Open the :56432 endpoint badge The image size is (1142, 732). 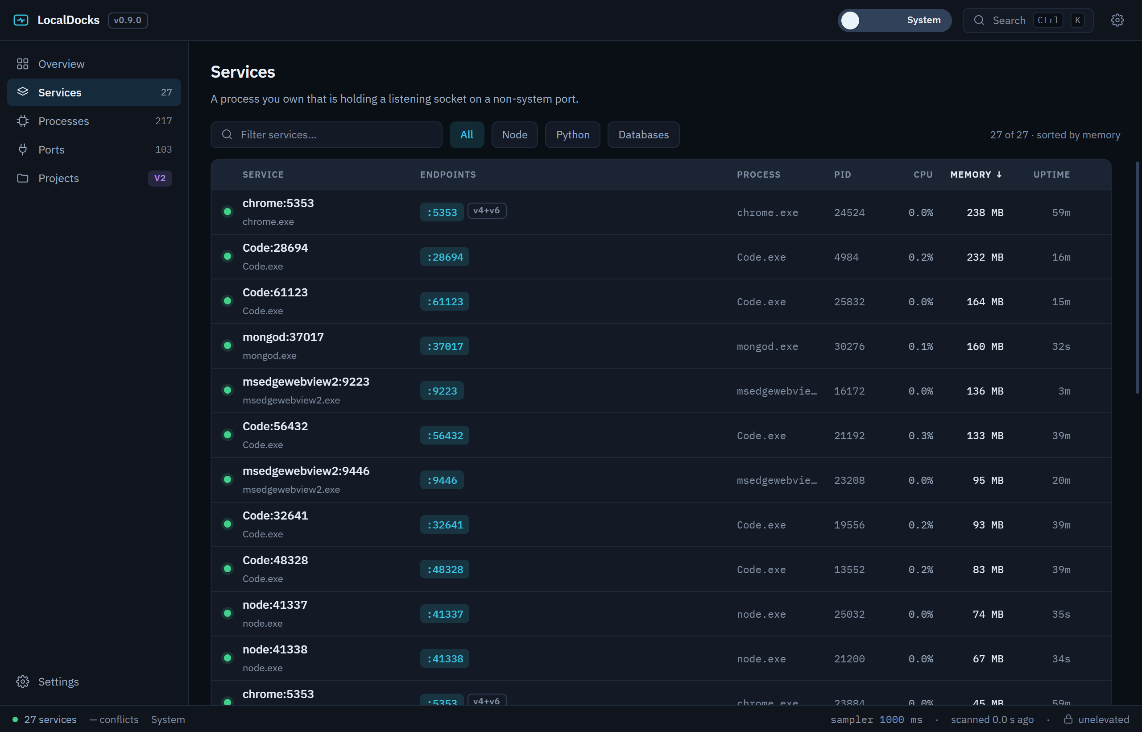[x=444, y=435]
